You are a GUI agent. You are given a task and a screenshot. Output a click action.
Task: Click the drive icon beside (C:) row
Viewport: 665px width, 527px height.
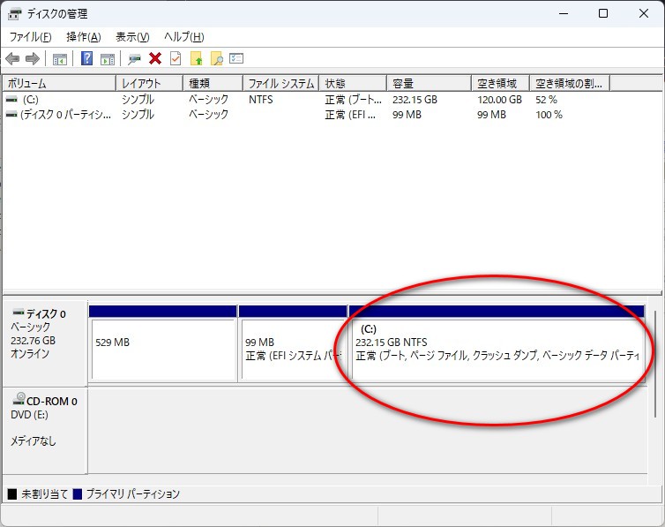11,99
